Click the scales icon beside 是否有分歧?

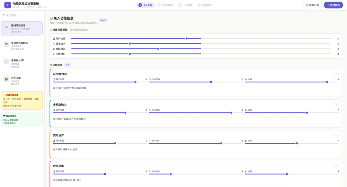6,61
